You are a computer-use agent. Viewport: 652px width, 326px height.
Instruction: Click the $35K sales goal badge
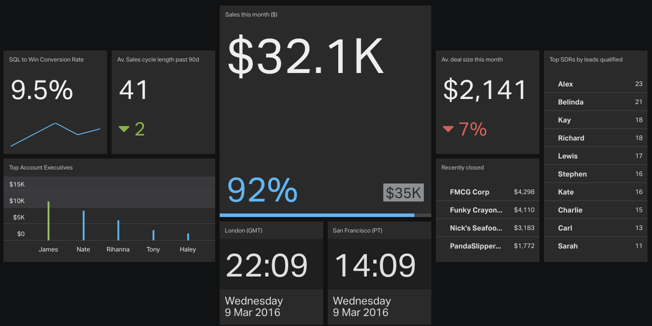(x=403, y=192)
